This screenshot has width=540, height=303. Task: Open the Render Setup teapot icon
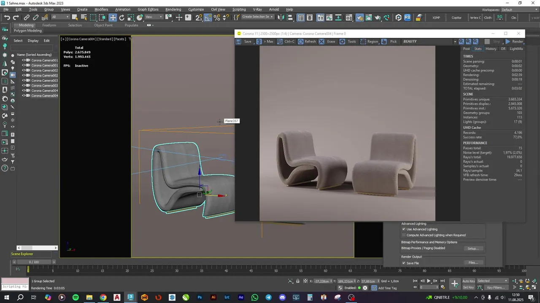coord(359,17)
